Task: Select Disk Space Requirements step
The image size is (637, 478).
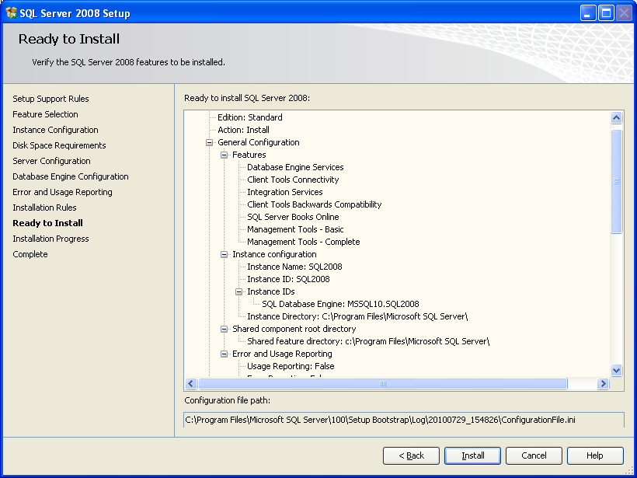Action: (x=59, y=145)
